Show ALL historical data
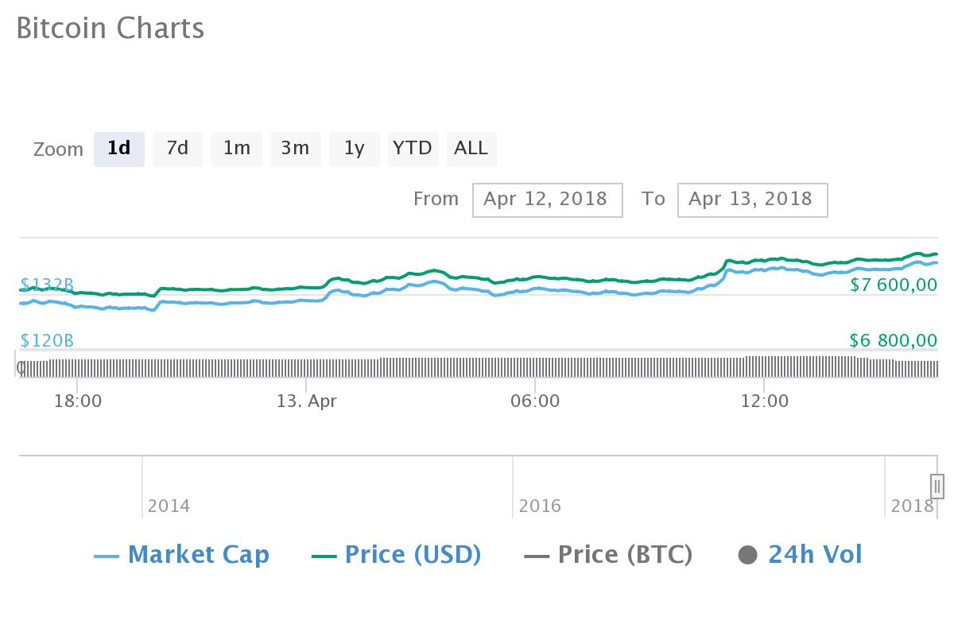Screen dimensions: 954x636 point(471,149)
